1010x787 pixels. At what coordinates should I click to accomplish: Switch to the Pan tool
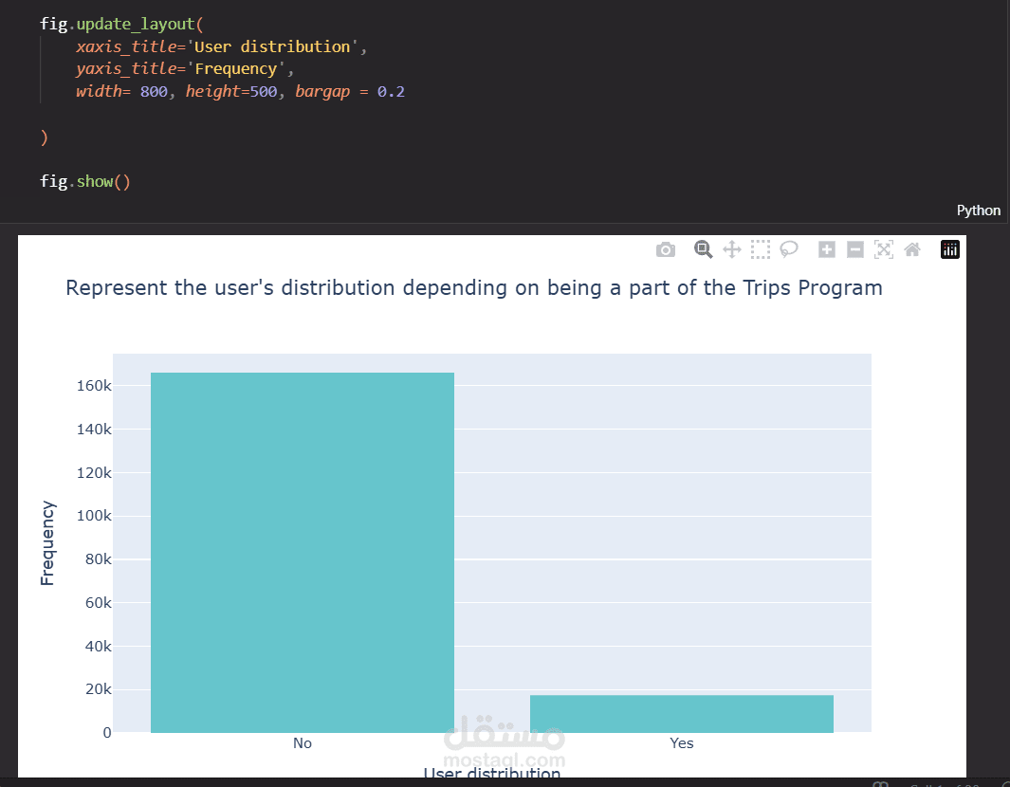[731, 249]
